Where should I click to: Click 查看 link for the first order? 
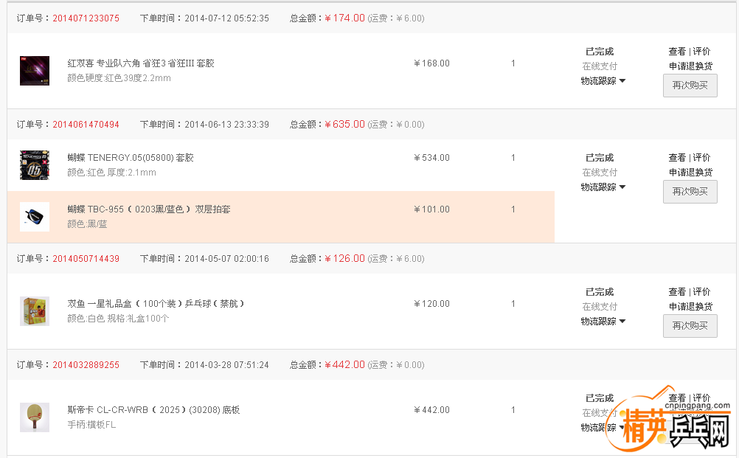click(x=677, y=52)
